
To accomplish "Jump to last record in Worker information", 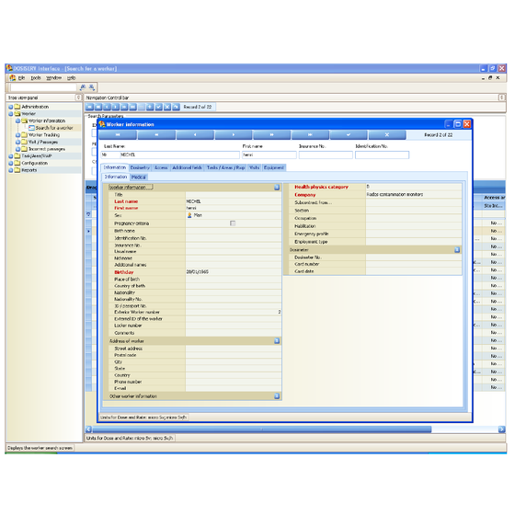I will (310, 135).
